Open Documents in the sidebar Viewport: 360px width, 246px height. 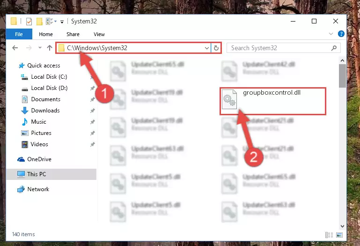click(x=46, y=99)
